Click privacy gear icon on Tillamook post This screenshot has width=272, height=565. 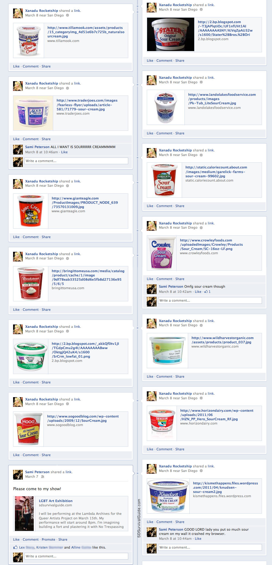(x=67, y=15)
